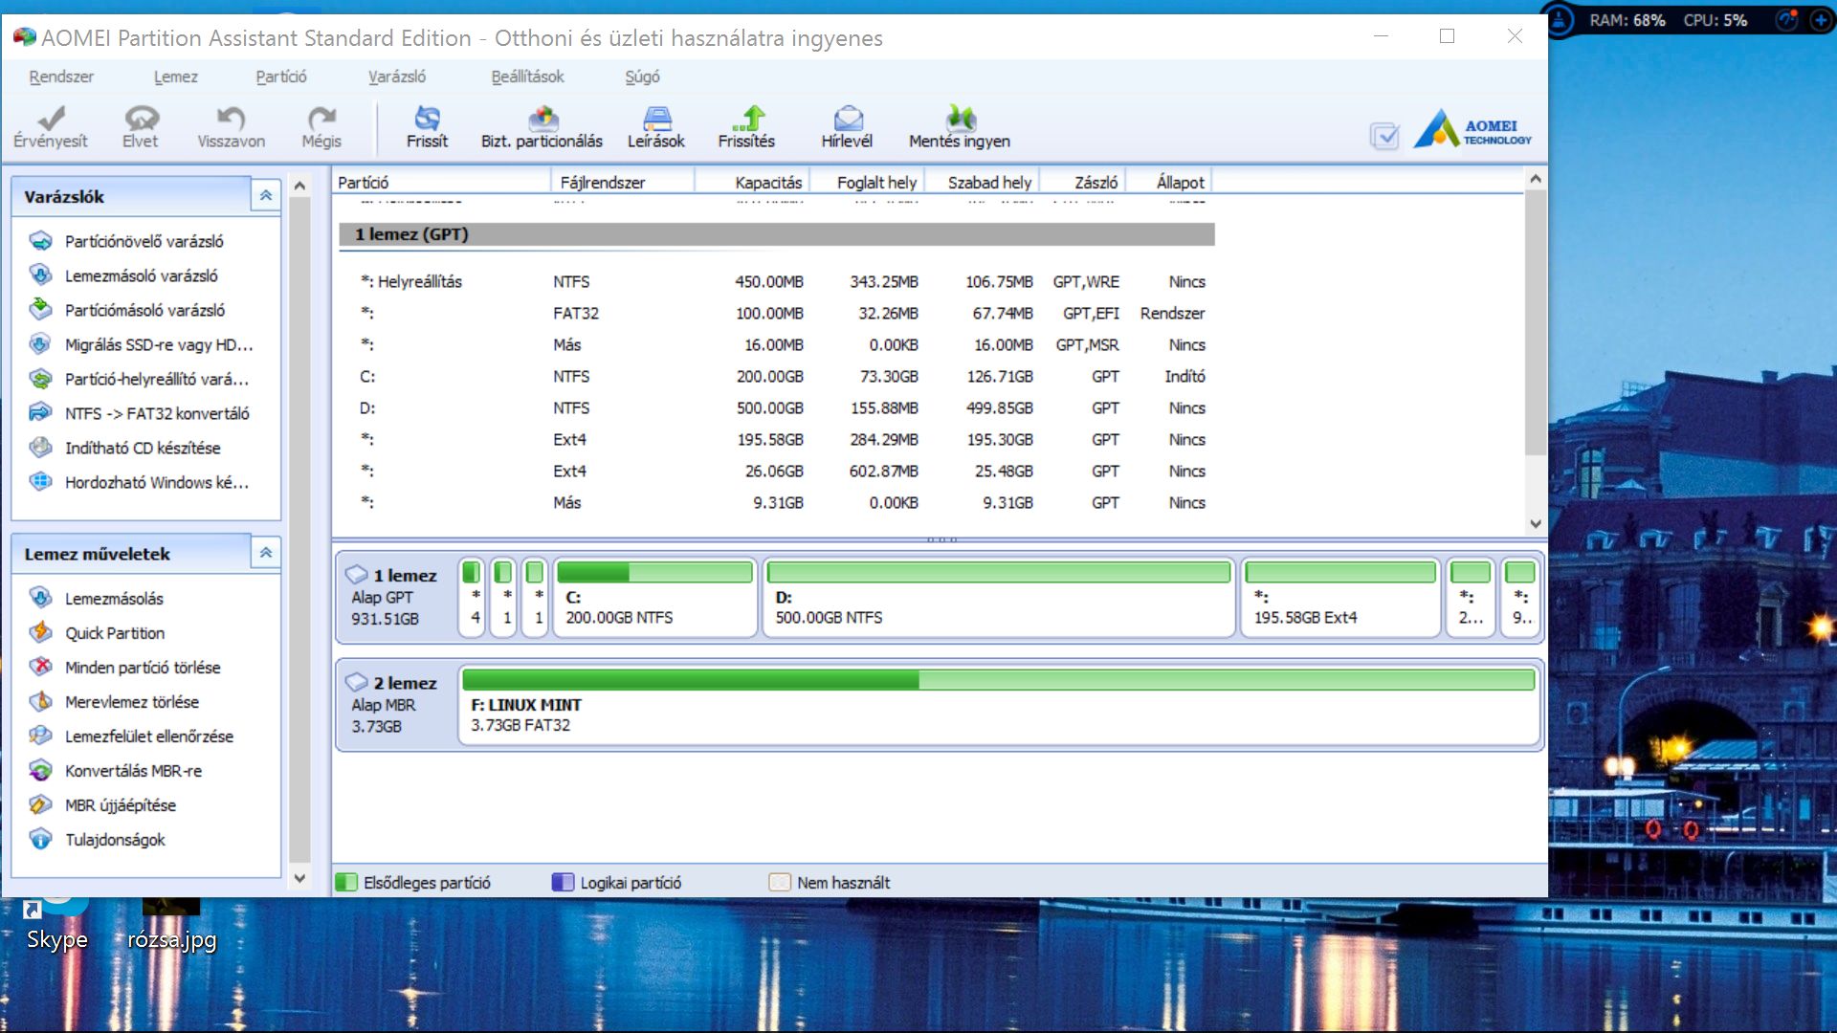
Task: Sort by the Partíció column header
Action: pyautogui.click(x=441, y=182)
